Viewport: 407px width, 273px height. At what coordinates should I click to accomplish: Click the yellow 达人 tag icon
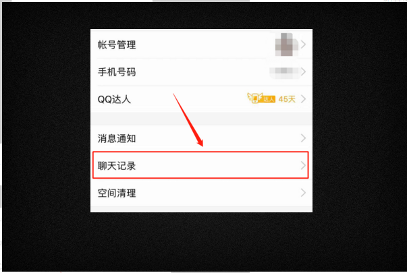tap(269, 99)
